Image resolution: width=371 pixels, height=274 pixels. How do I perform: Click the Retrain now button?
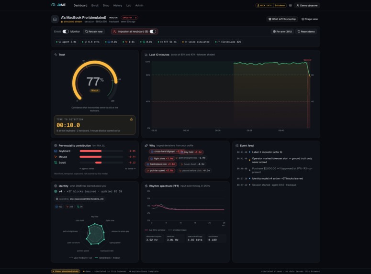(94, 32)
